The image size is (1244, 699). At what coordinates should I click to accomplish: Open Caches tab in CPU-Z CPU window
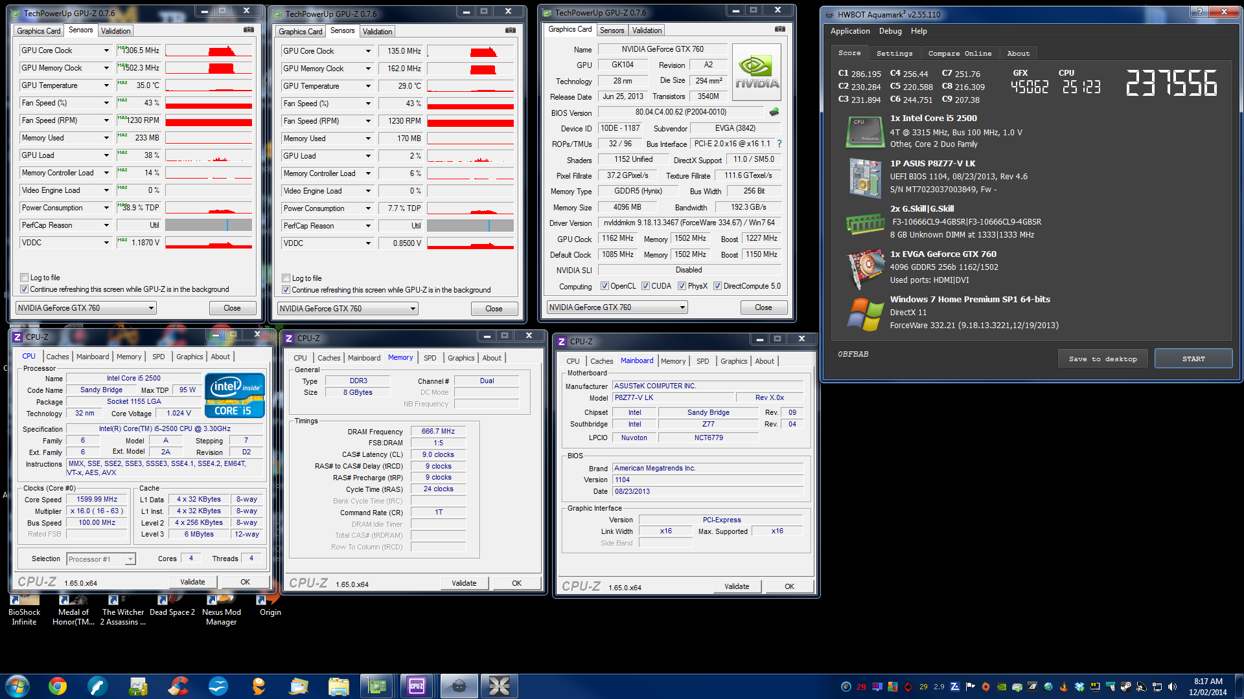57,357
